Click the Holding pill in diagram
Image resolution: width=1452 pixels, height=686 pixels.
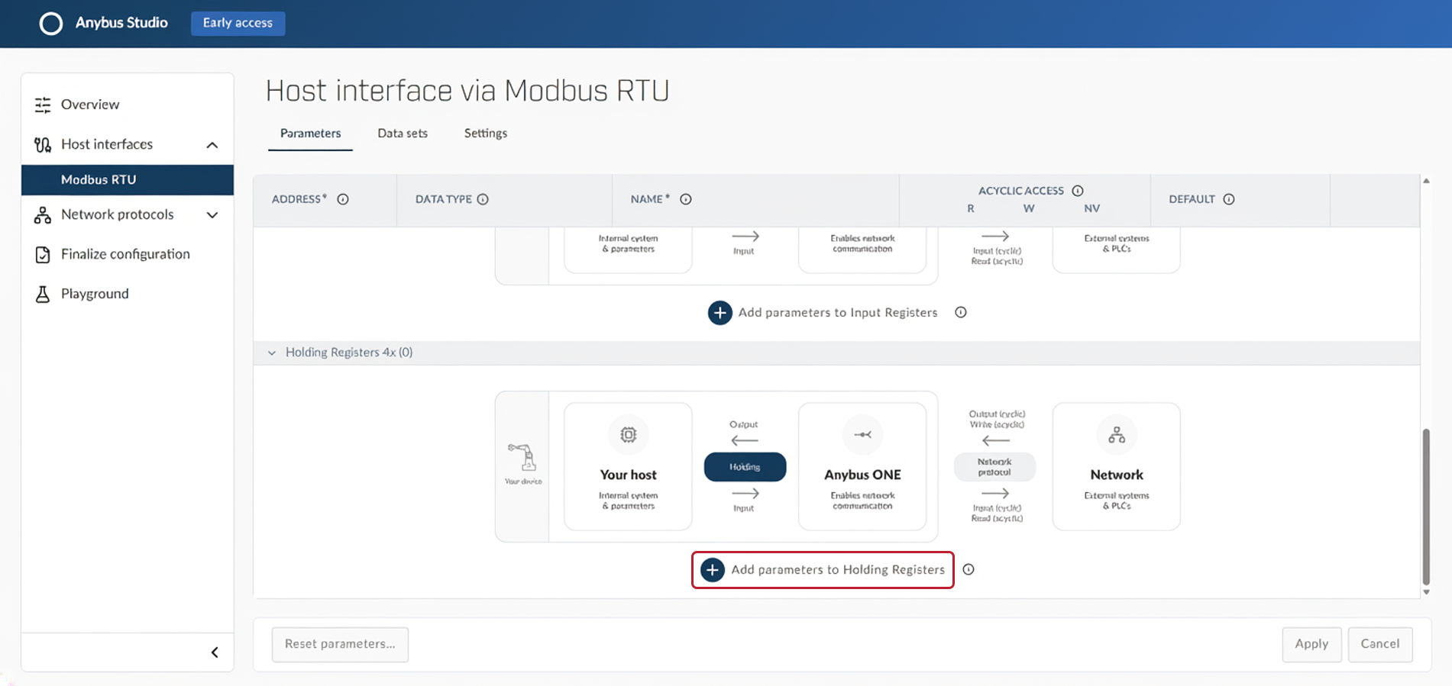coord(745,467)
